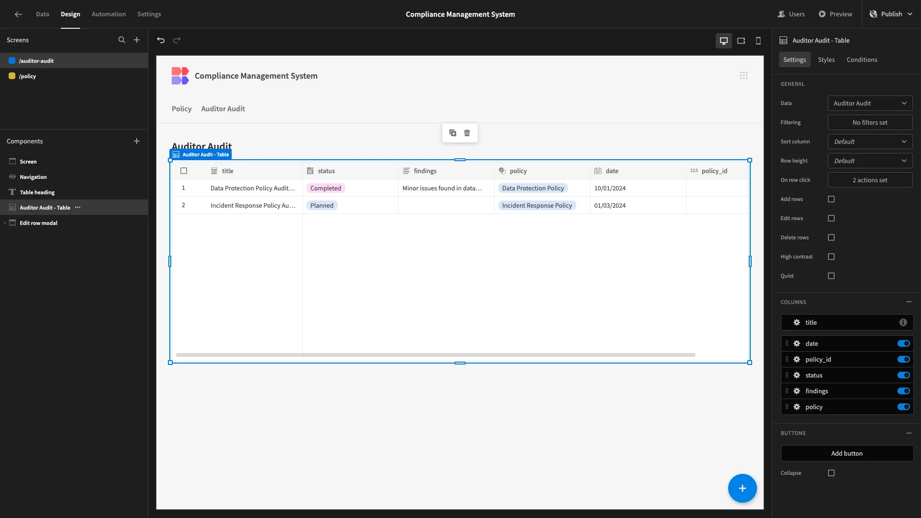Open the app grid menu icon
The image size is (921, 518).
point(744,76)
